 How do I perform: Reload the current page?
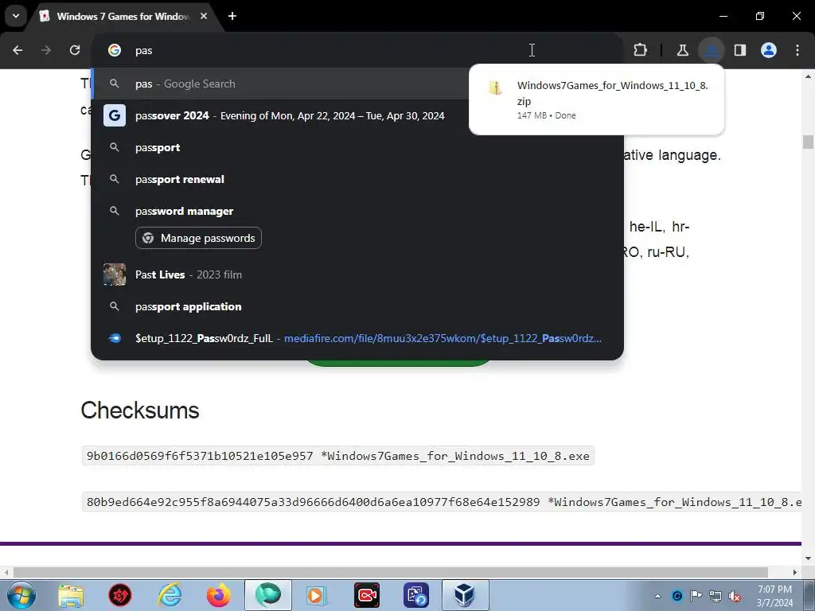(75, 50)
